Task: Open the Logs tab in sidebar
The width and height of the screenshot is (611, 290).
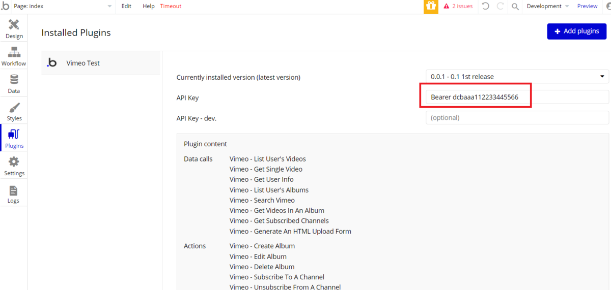Action: click(14, 194)
